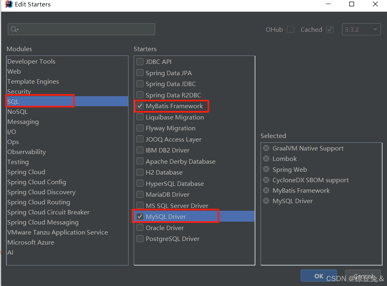Uncheck the MySQL Driver starter
Screen dimensions: 387x286
[140, 216]
